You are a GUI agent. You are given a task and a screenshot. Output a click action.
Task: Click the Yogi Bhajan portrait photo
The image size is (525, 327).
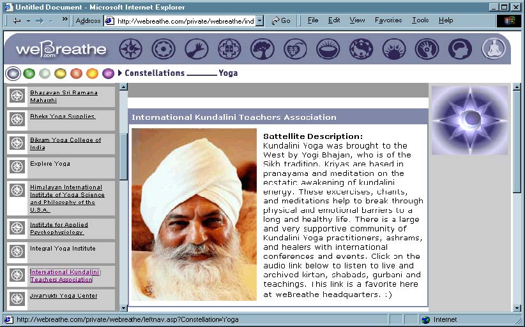point(194,214)
